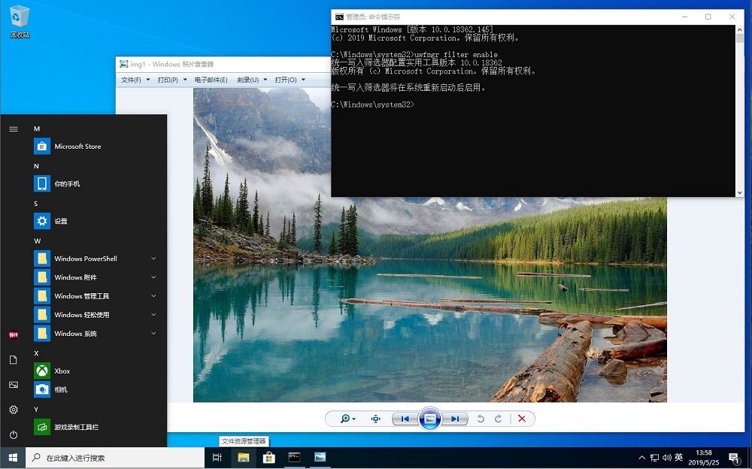Delete the current photo in Photo Viewer
The width and height of the screenshot is (752, 469).
[x=522, y=419]
